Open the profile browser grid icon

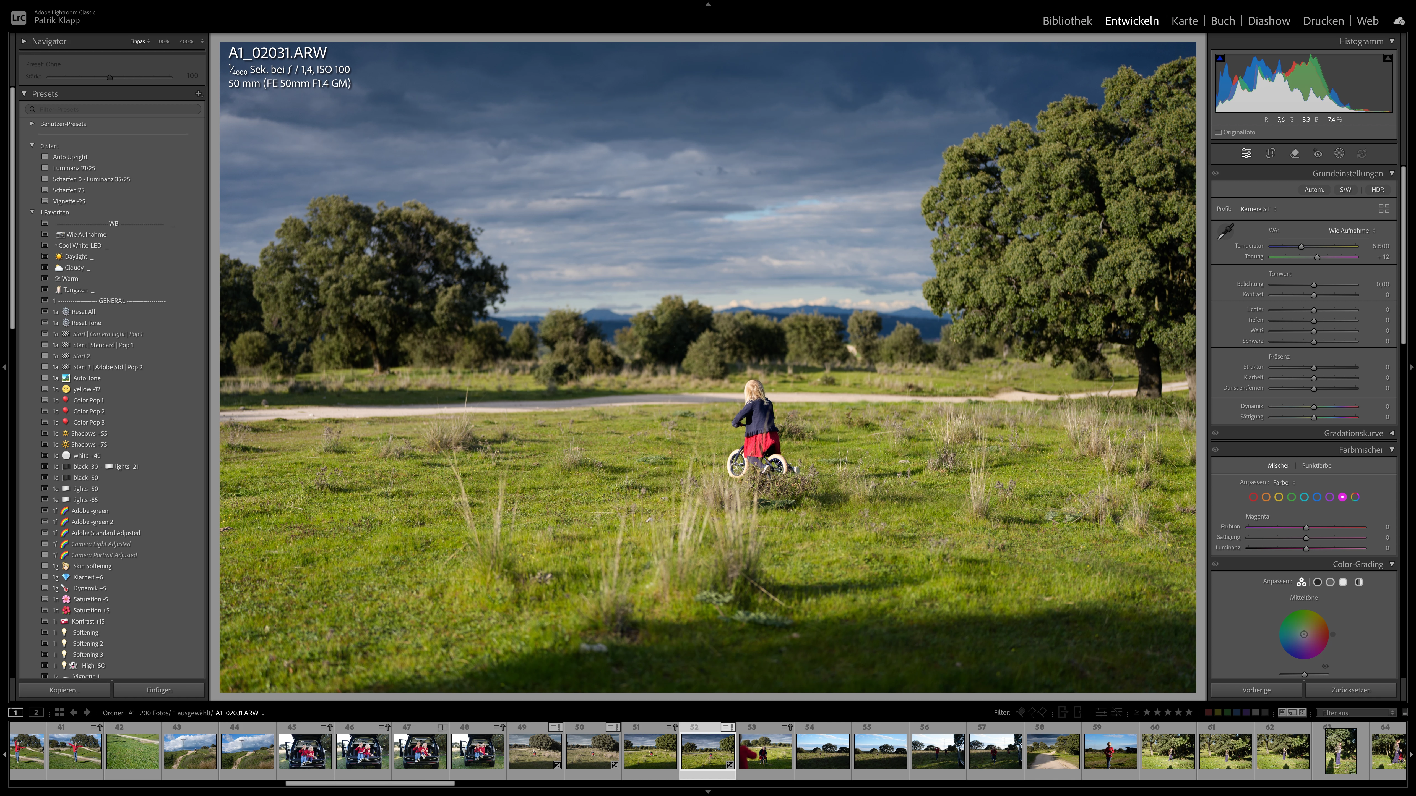coord(1384,209)
